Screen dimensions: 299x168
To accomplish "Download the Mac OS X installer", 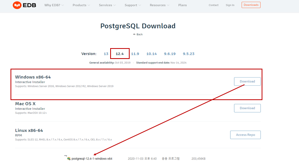I will [x=247, y=108].
